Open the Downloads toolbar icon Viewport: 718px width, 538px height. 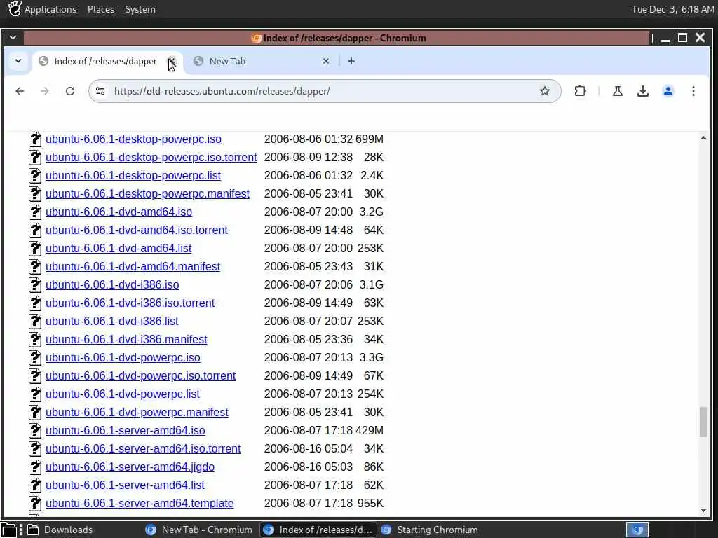(642, 91)
